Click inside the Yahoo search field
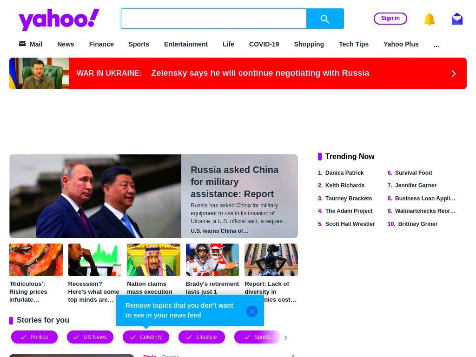This screenshot has height=357, width=476. tap(214, 19)
